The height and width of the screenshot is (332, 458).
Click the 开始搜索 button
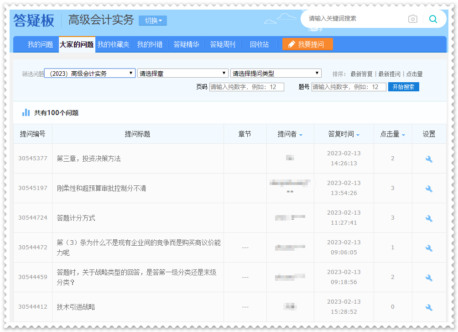coord(403,87)
